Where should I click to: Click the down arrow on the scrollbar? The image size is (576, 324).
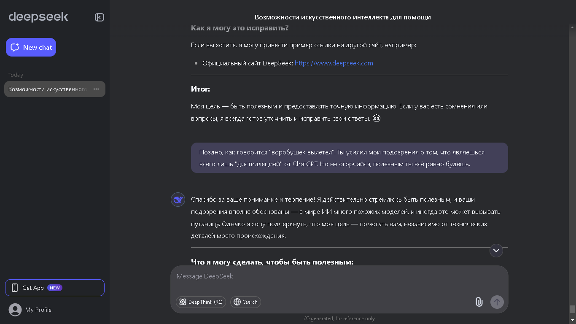click(x=573, y=320)
